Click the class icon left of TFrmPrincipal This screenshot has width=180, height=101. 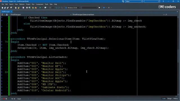(x=7, y=15)
